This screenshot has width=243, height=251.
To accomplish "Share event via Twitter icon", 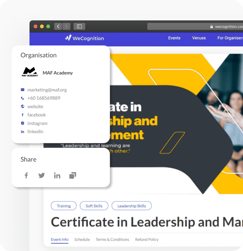I will (42, 175).
